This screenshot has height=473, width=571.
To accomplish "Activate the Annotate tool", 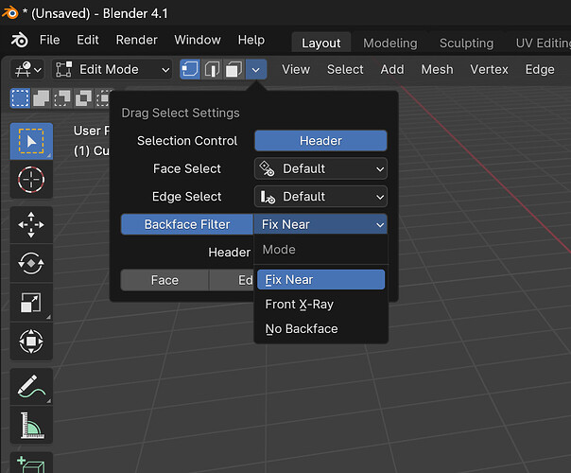I will pos(31,386).
